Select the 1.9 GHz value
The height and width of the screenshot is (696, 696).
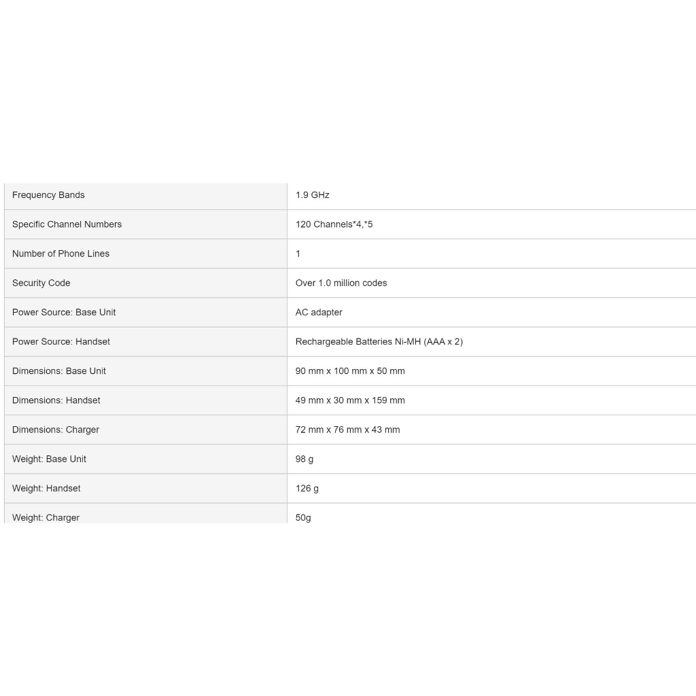(x=313, y=195)
